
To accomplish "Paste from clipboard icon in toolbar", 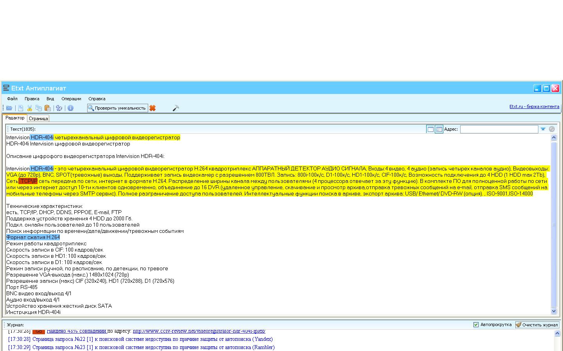I will pos(48,108).
